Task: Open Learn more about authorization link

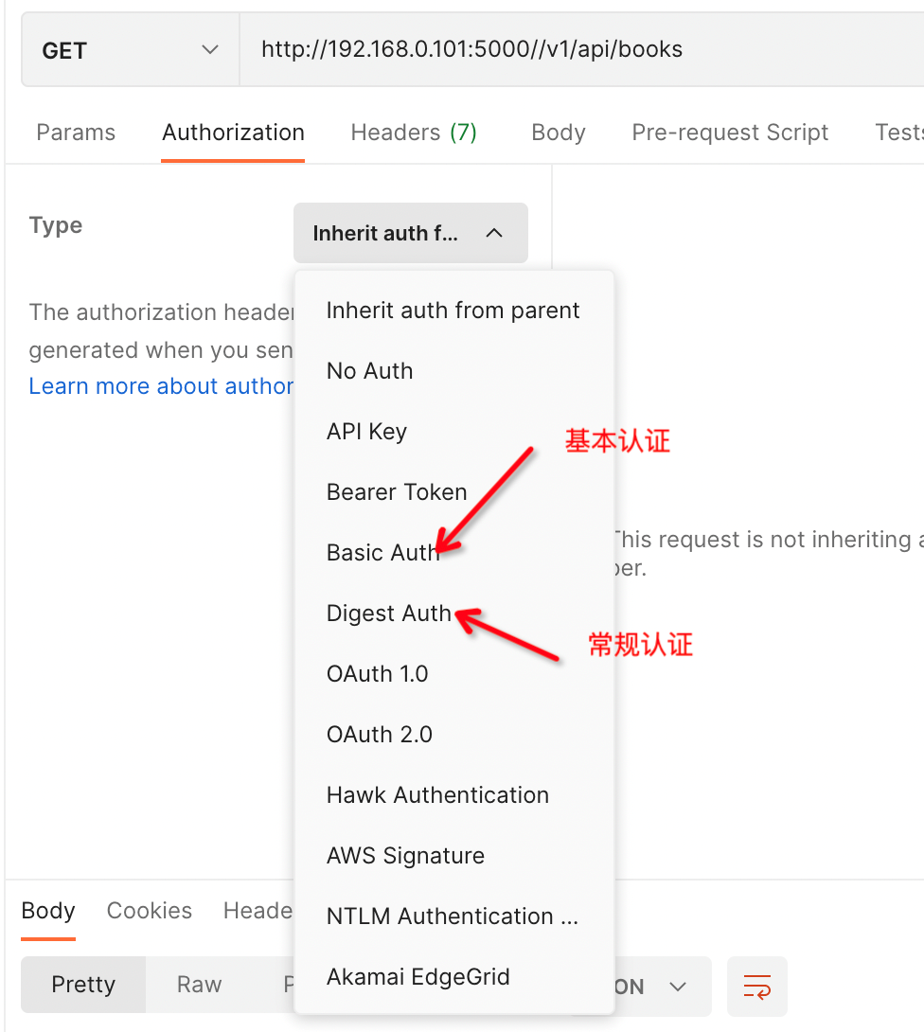Action: (x=161, y=385)
